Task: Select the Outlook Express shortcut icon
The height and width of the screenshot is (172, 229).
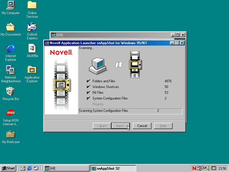Action: click(32, 31)
